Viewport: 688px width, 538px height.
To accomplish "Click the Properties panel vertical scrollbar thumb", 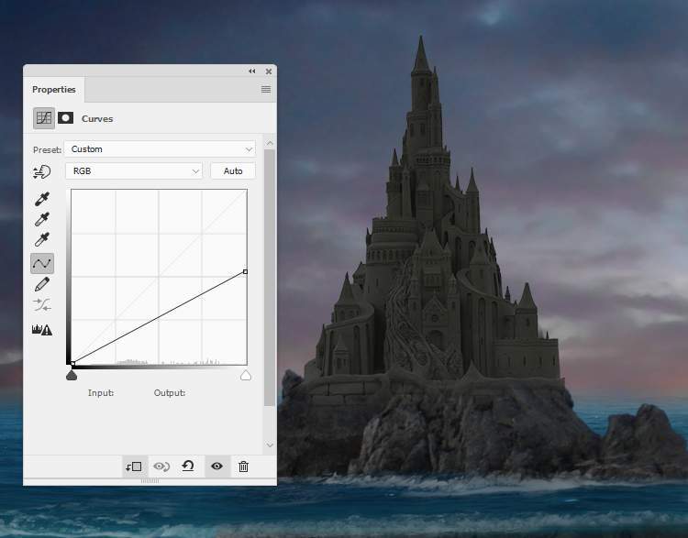I will pyautogui.click(x=270, y=278).
